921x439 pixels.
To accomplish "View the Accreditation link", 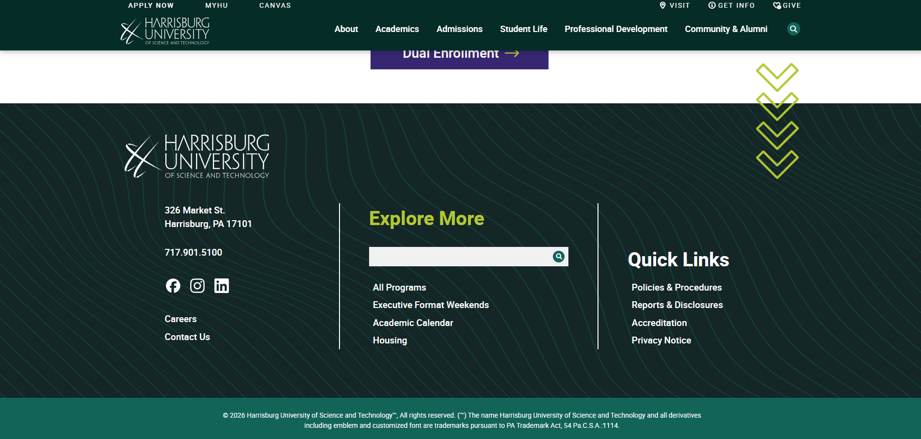I will (659, 323).
